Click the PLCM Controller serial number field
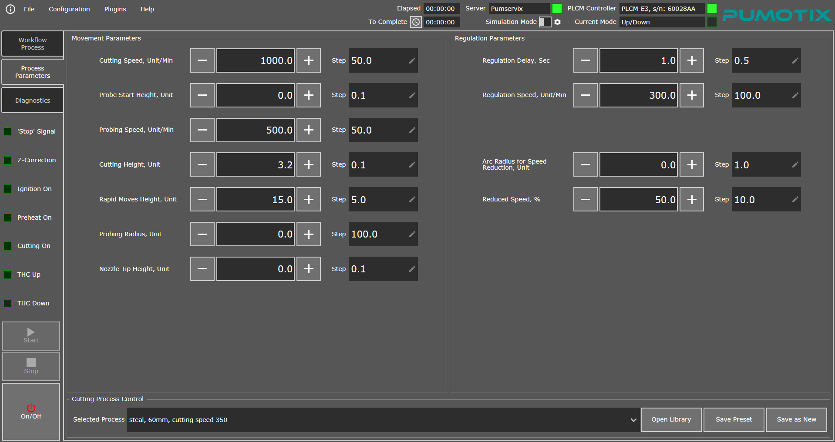Screen dimensions: 835x442 pos(662,9)
